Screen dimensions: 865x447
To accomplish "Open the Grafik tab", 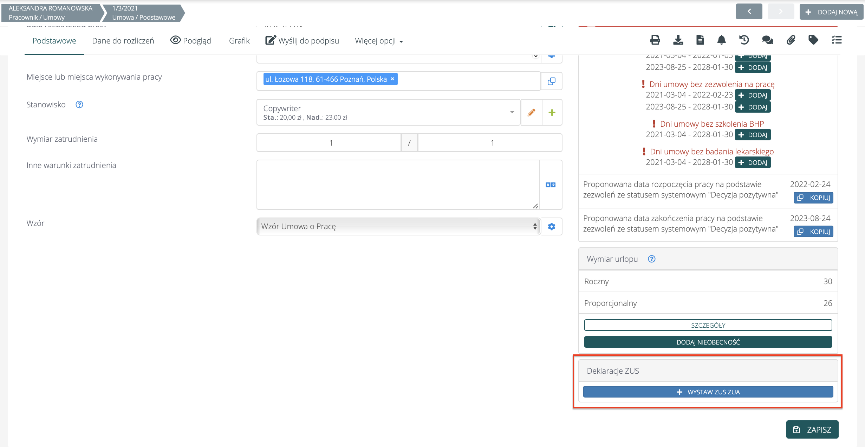I will point(239,41).
